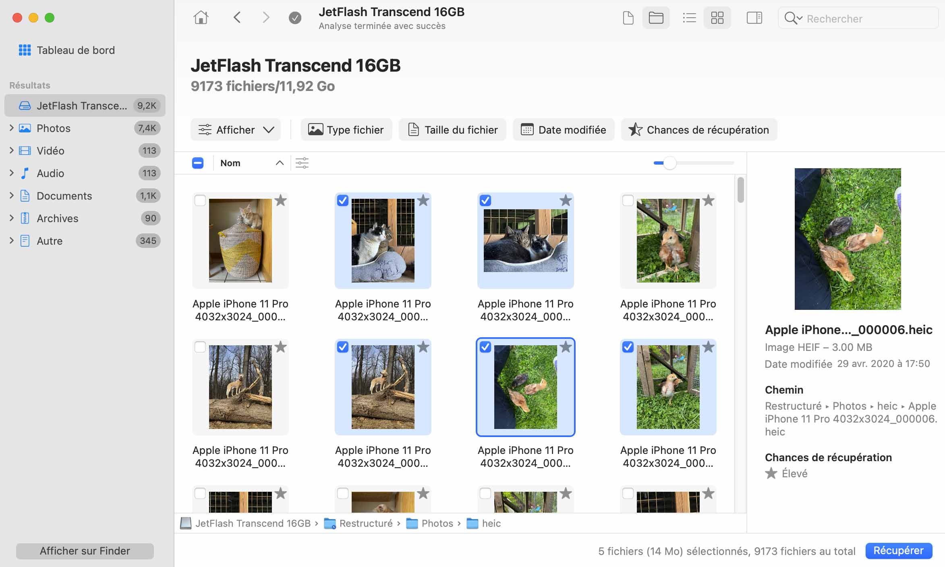Click the detail panel toggle icon
This screenshot has height=567, width=945.
click(x=753, y=18)
